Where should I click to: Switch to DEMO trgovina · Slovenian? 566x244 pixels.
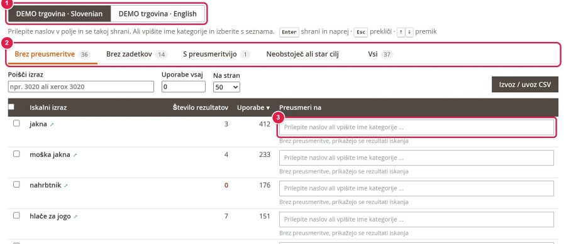59,14
